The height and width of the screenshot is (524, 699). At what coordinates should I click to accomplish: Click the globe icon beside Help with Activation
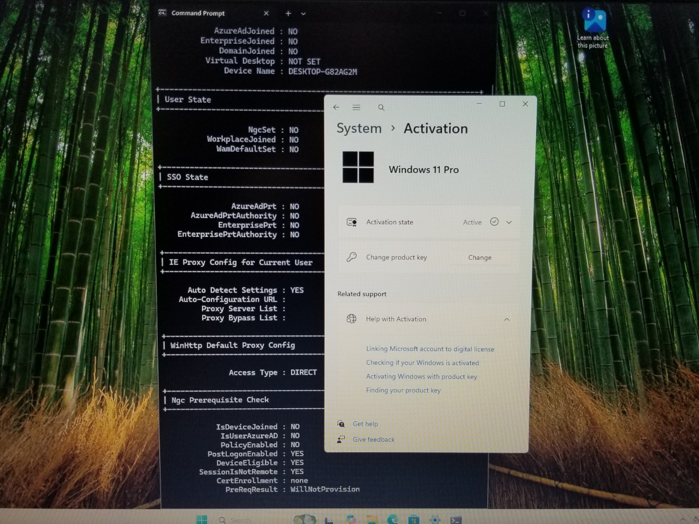[x=352, y=319]
